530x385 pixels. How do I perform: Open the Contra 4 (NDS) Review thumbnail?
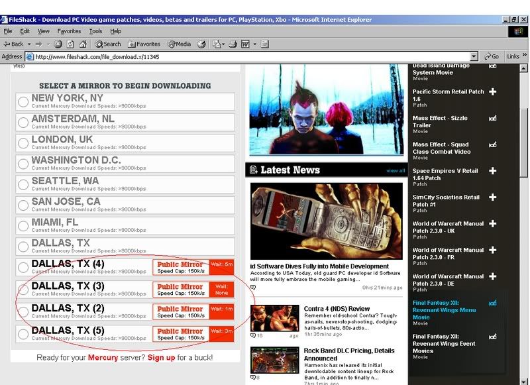pyautogui.click(x=274, y=318)
